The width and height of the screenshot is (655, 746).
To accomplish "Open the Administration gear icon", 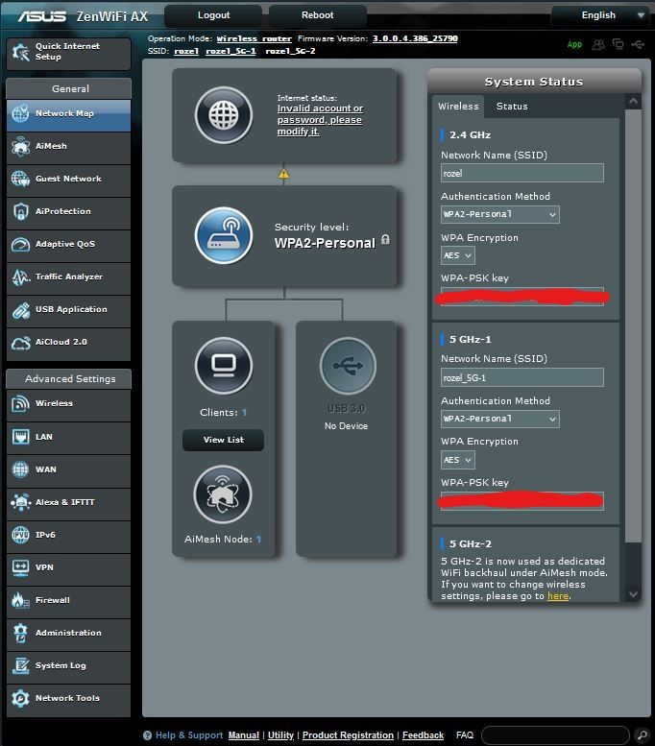I will (x=20, y=634).
